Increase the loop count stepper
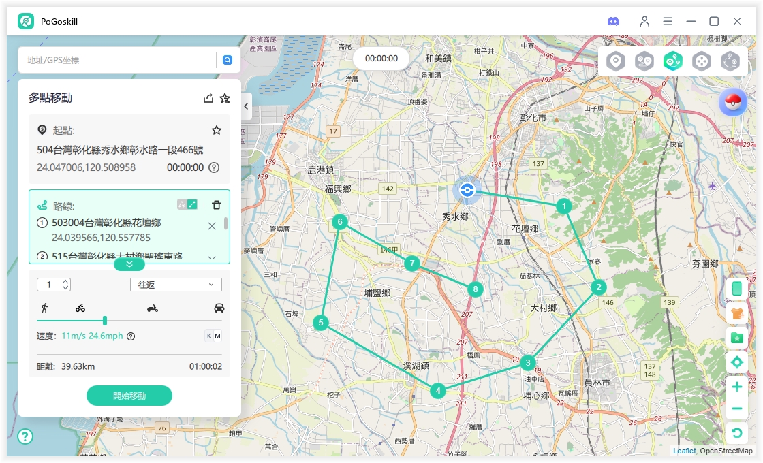This screenshot has width=763, height=463. click(65, 282)
